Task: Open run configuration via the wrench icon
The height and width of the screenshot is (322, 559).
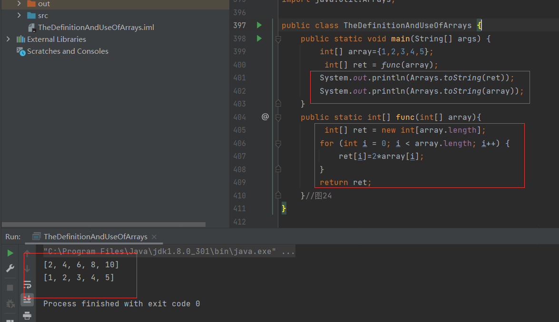Action: (10, 268)
